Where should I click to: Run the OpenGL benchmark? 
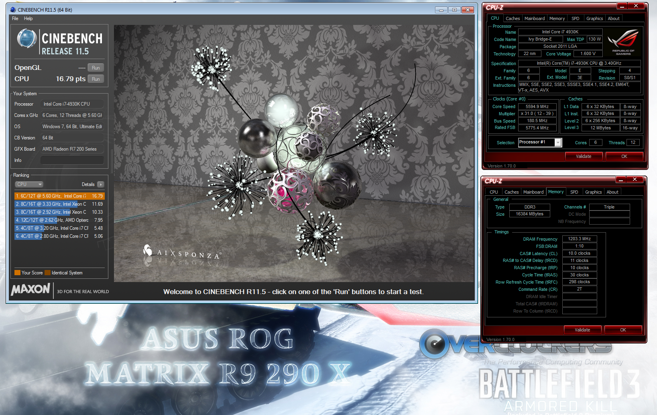tap(96, 68)
